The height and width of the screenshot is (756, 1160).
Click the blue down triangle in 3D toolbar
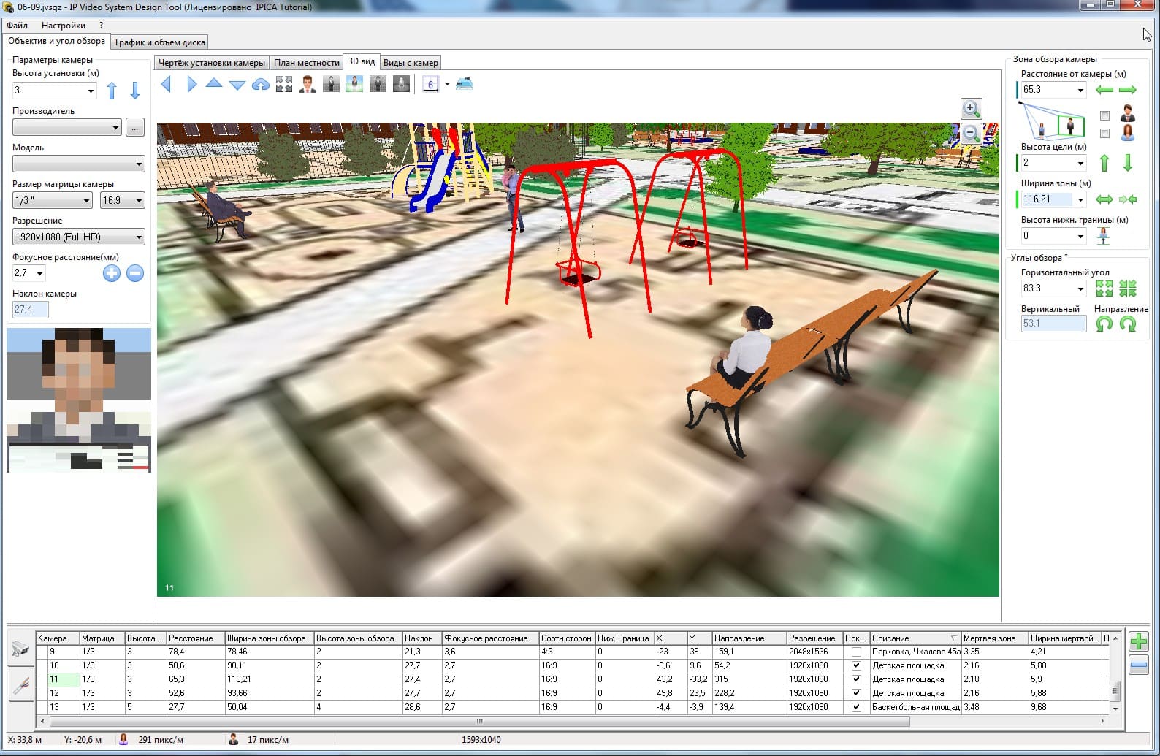tap(237, 85)
